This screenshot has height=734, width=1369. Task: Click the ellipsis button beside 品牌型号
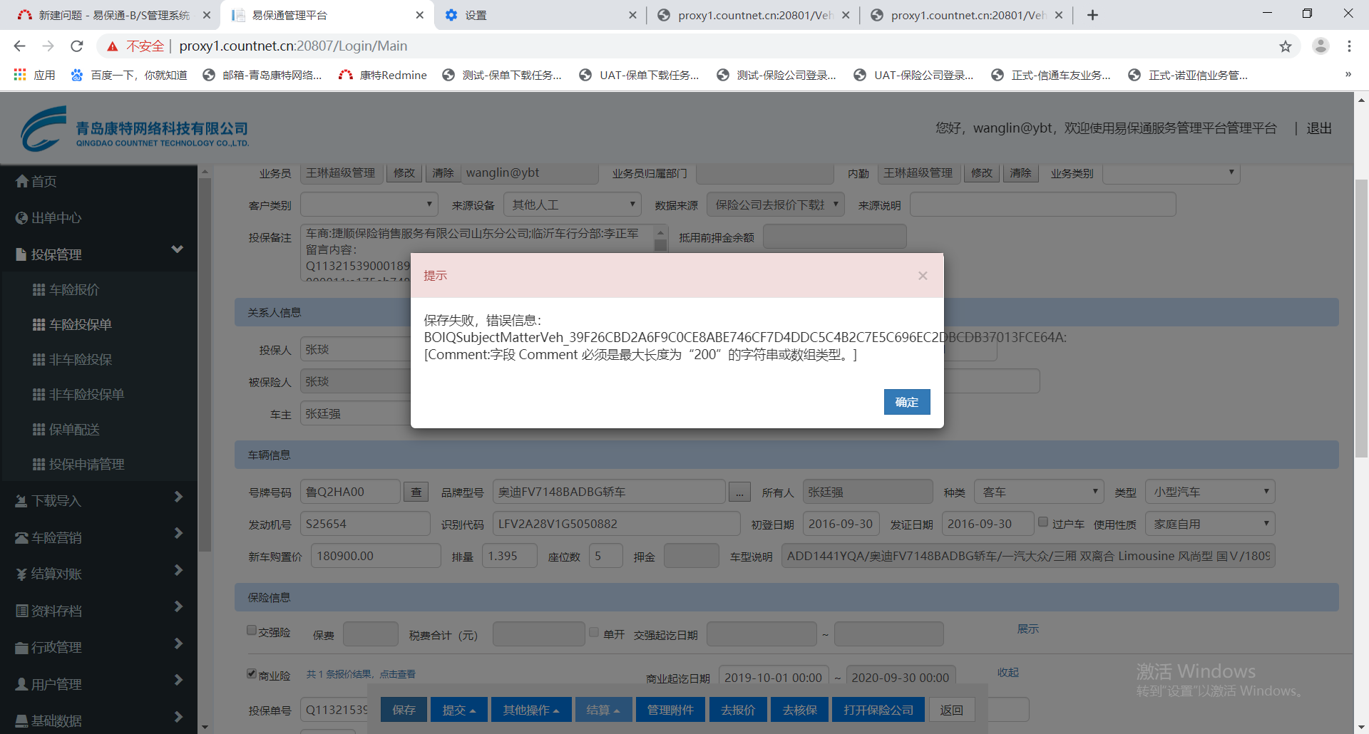(739, 492)
